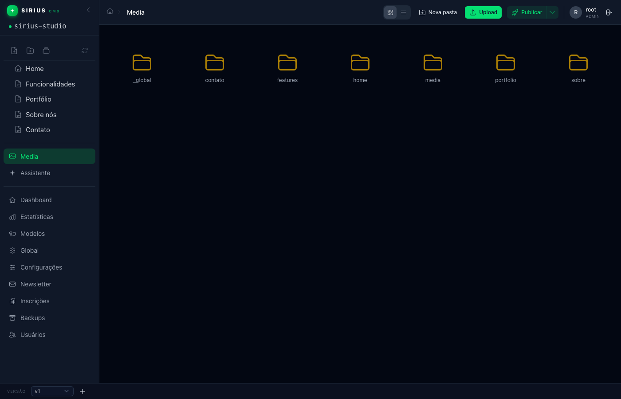
Task: Open the Contato page
Action: click(x=49, y=130)
